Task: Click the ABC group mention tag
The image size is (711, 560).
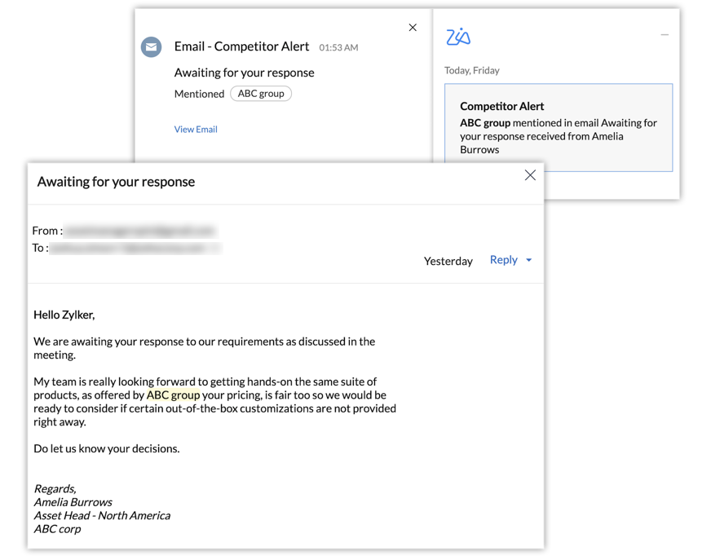Action: 261,94
